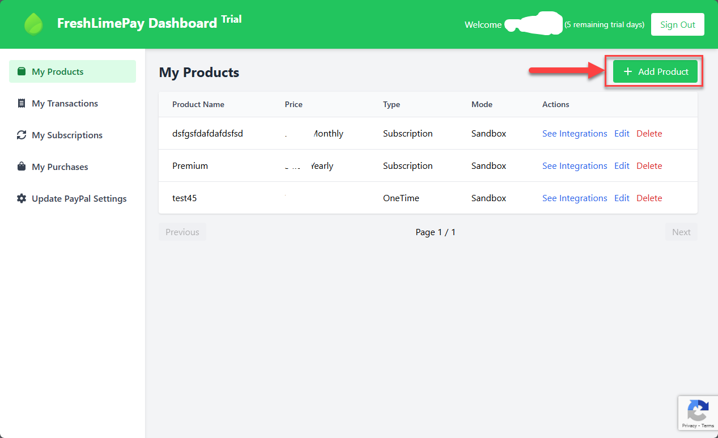Screen dimensions: 718x438
Task: Click the Next pagination button
Action: [681, 232]
